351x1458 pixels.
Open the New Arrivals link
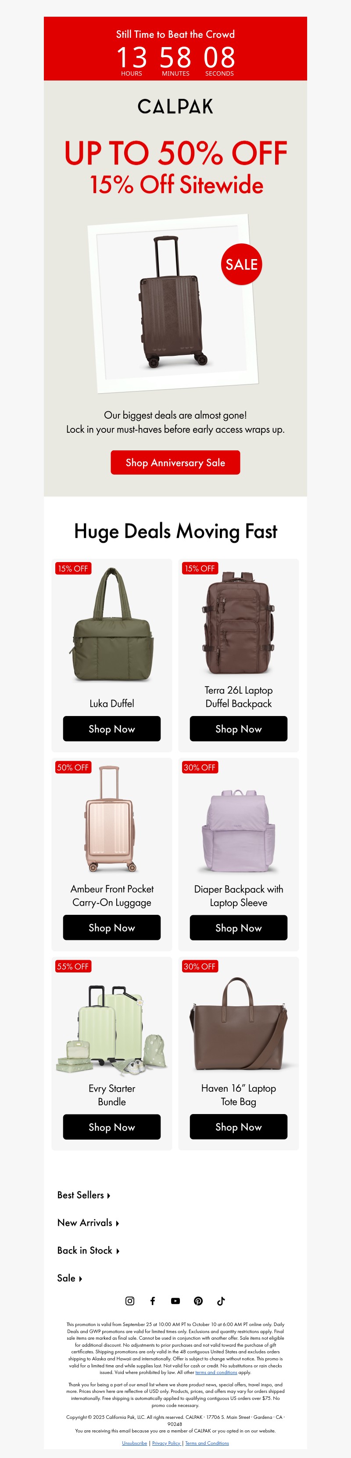tap(88, 1223)
